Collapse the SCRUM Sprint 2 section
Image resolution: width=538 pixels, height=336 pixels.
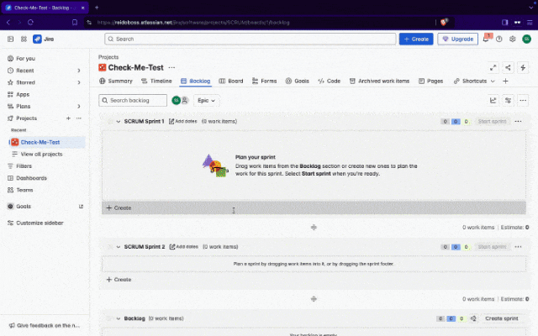(119, 247)
